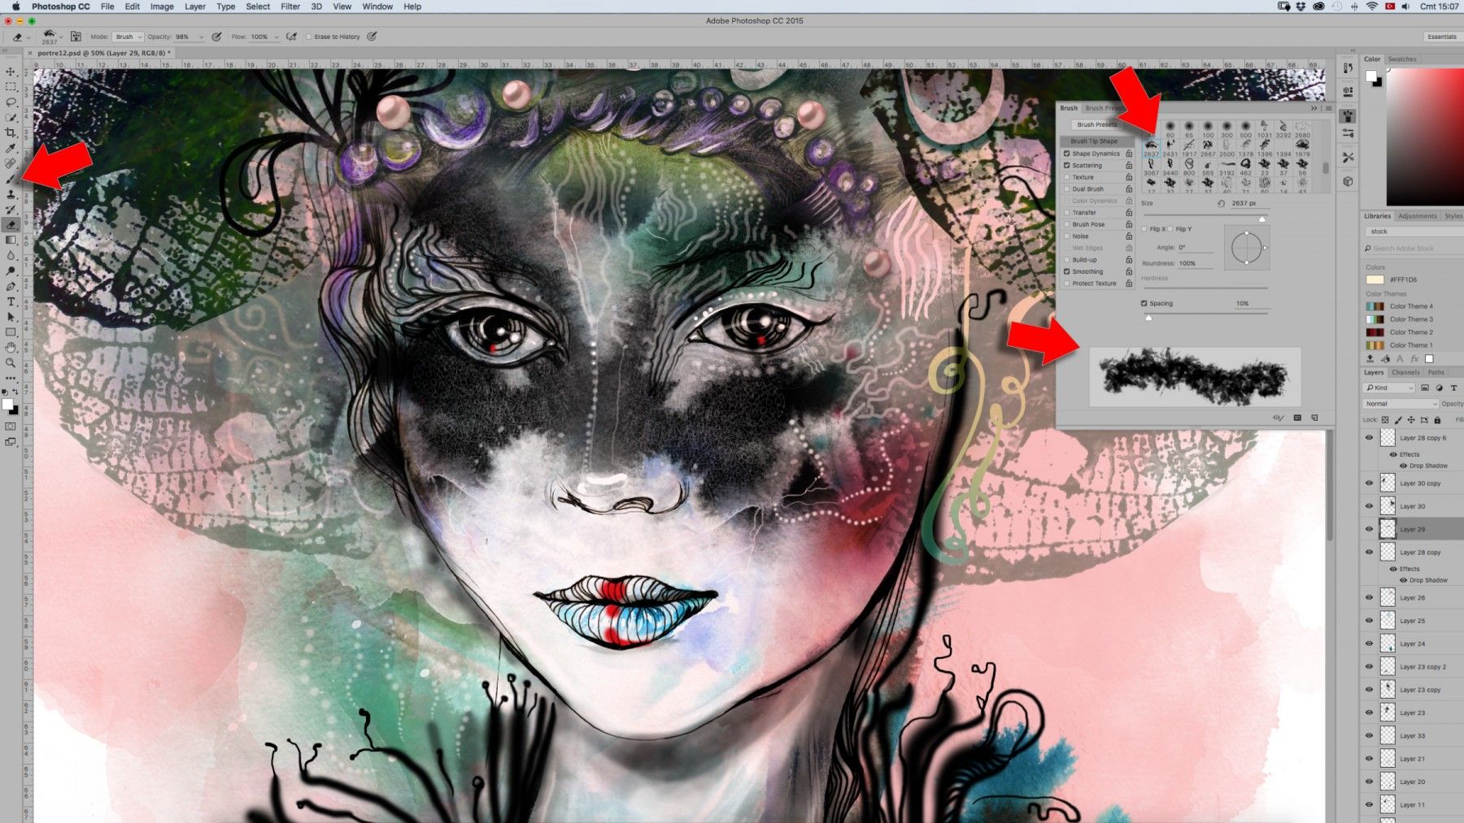The width and height of the screenshot is (1464, 823).
Task: Open Brush panel flyout menu
Action: click(1328, 108)
